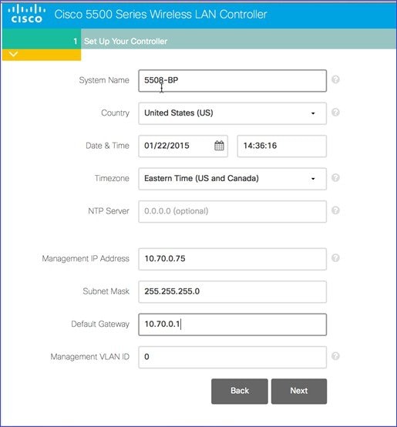Click help icon next to Management VLAN ID
The width and height of the screenshot is (397, 427).
click(335, 356)
